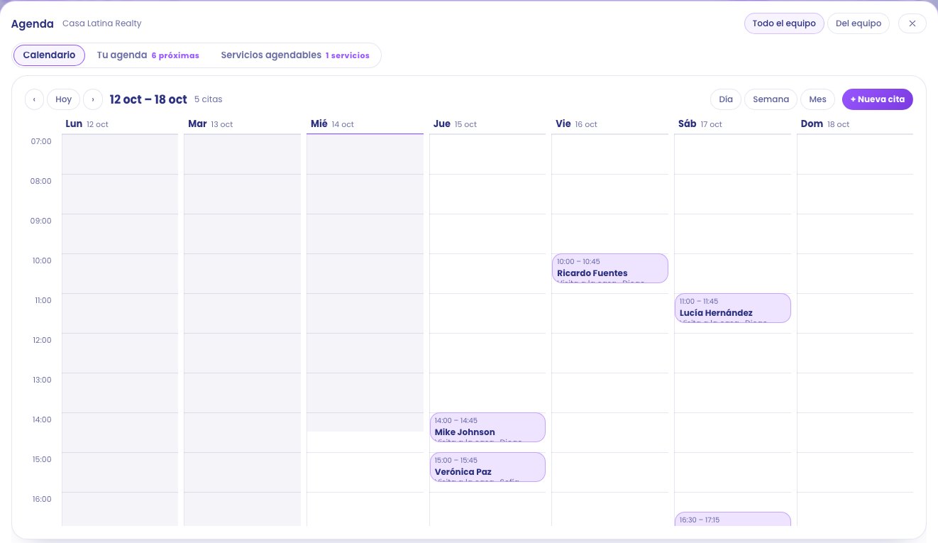The width and height of the screenshot is (938, 543).
Task: Click the 12:00 time label
Action: [x=41, y=340]
